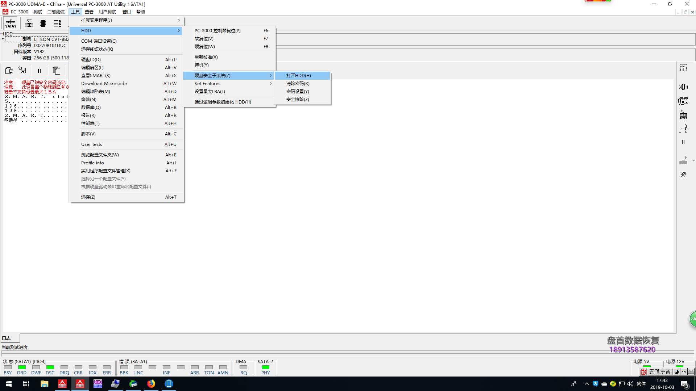
Task: Select 通过逻辑参数初始化 HDD(H)
Action: [x=229, y=102]
